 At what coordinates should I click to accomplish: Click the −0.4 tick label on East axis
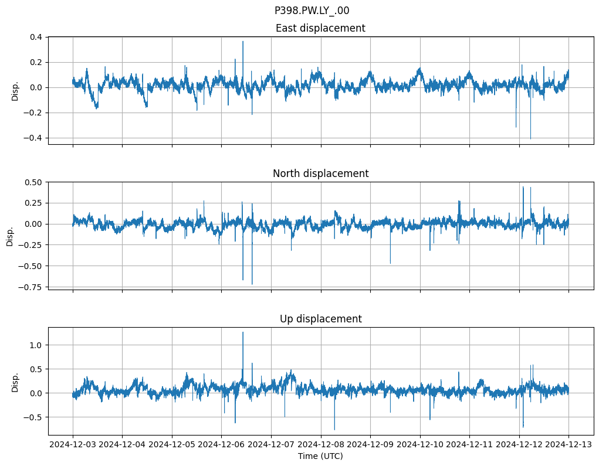33,138
